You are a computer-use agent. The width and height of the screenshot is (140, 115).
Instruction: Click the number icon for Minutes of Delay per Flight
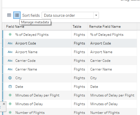(x=10, y=95)
